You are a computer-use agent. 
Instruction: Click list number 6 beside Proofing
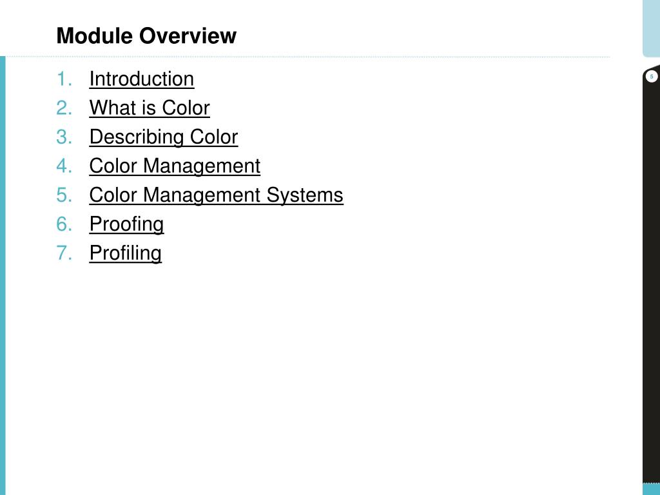click(63, 224)
